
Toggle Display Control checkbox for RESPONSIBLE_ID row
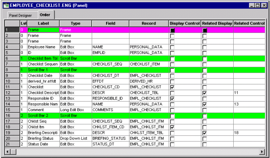point(172,99)
